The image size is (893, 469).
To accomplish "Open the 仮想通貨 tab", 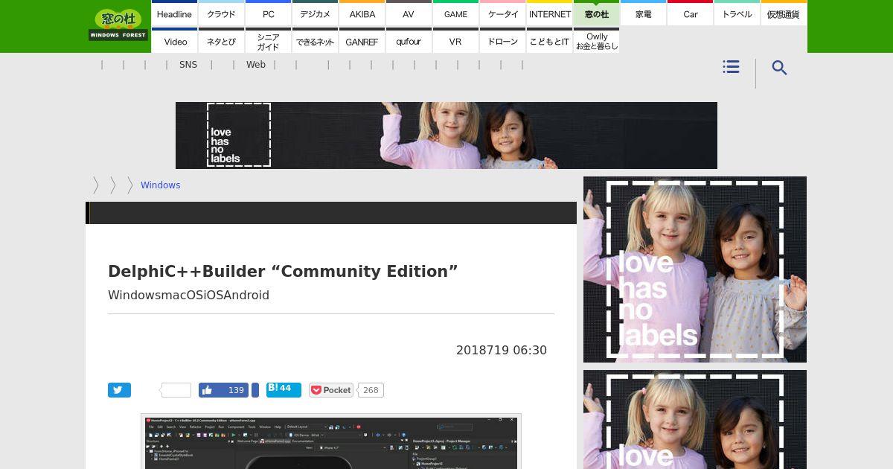I will pyautogui.click(x=784, y=13).
